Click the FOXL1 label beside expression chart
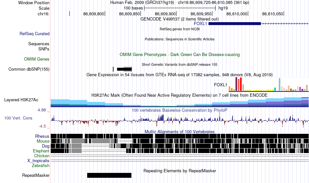Screen dimensions: 309x183 coord(221,85)
